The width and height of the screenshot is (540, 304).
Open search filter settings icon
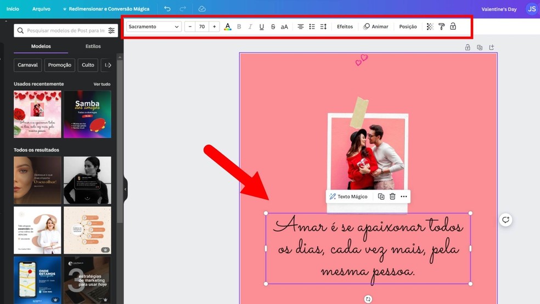tap(111, 30)
